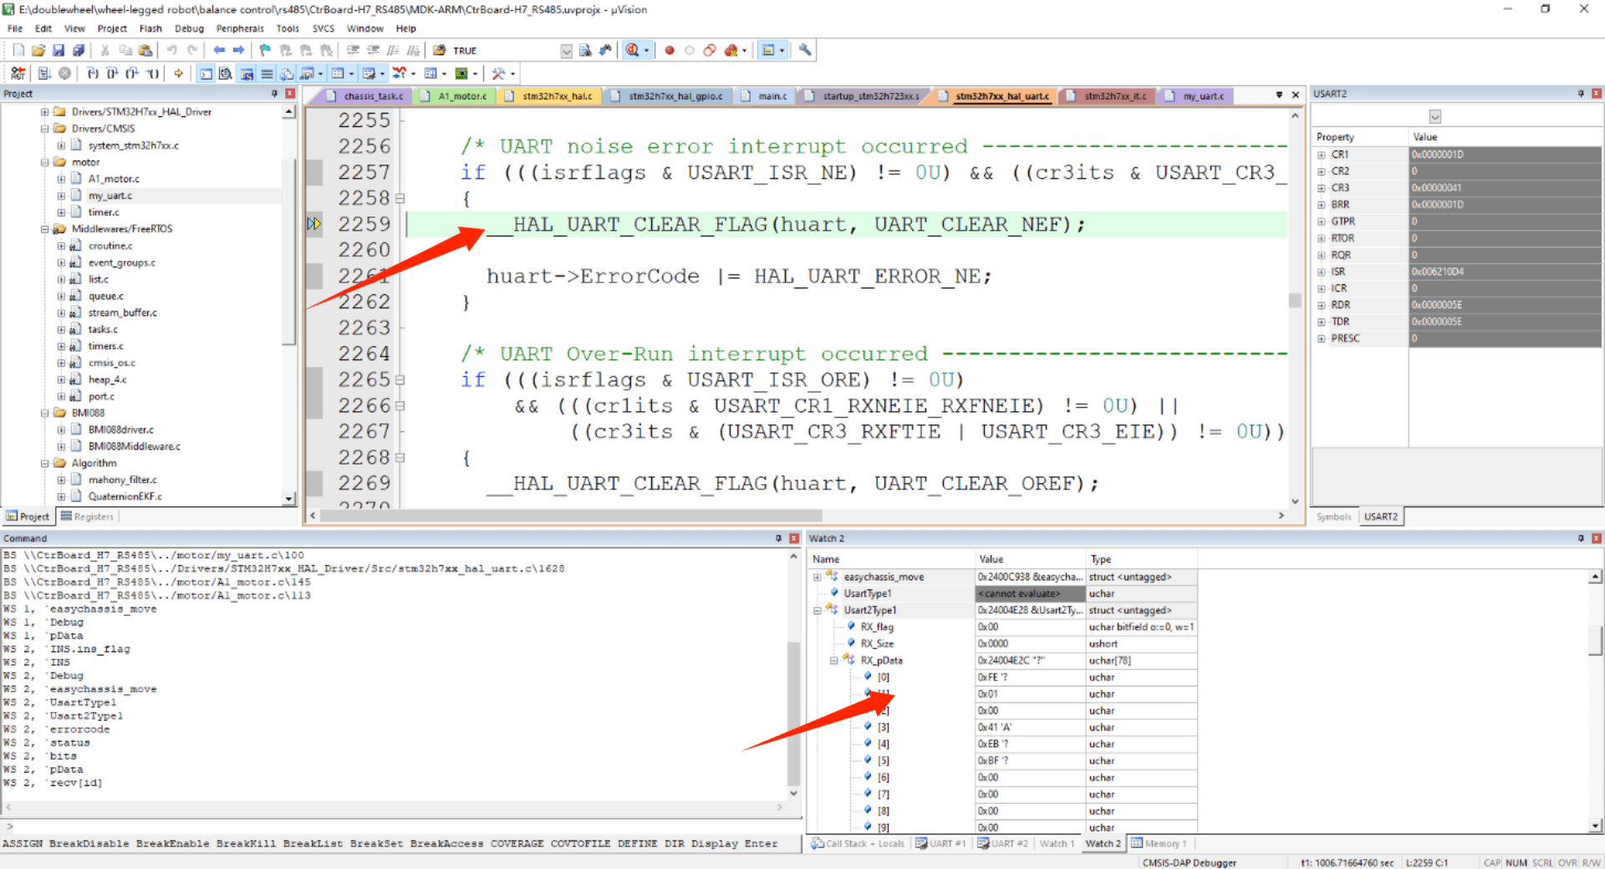Navigate forwards with blue right arrow

[x=239, y=50]
